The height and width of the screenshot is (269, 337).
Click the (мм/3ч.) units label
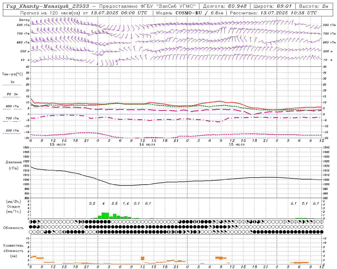[14, 201]
